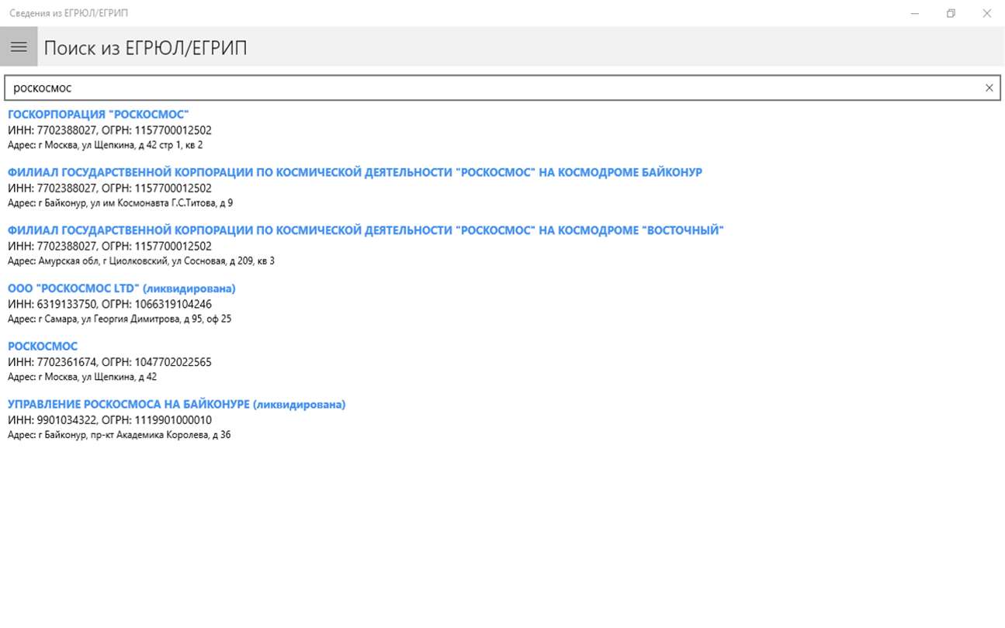Open ГОСКОРПОРАЦИЯ "РОСКОСМОС" result

click(99, 115)
